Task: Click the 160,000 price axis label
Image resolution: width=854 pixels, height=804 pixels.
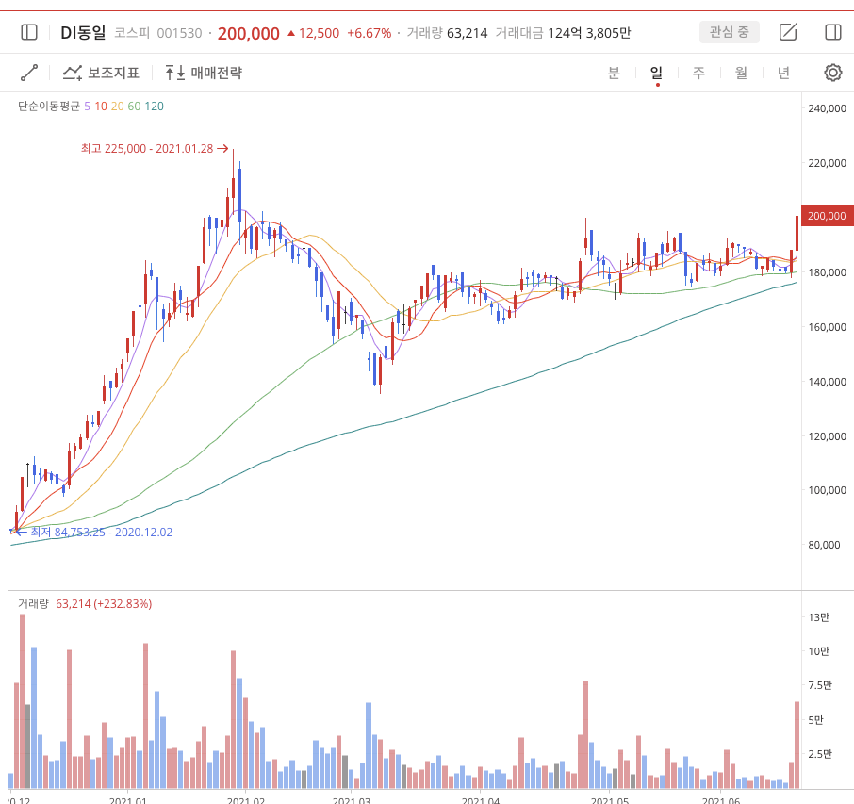Action: [x=827, y=327]
